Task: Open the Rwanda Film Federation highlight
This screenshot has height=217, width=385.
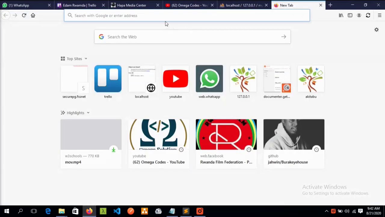Action: tap(226, 144)
